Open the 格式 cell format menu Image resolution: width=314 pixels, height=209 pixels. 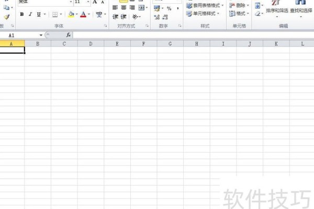tap(239, 14)
